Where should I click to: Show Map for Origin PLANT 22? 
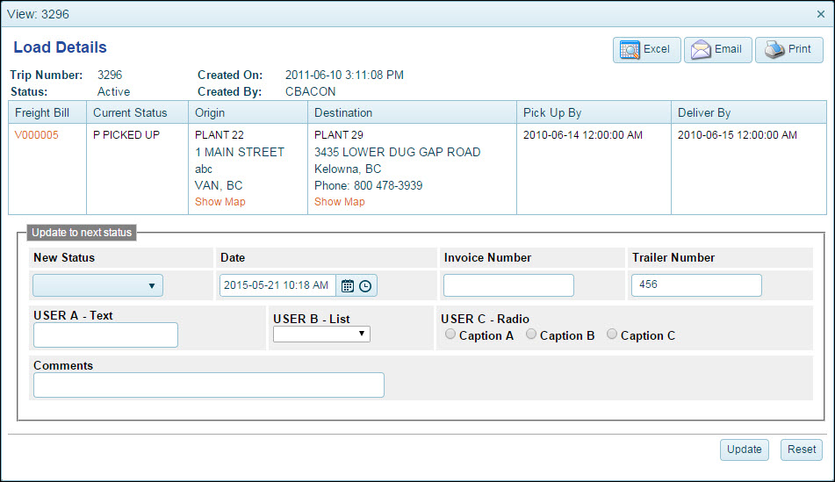coord(220,202)
